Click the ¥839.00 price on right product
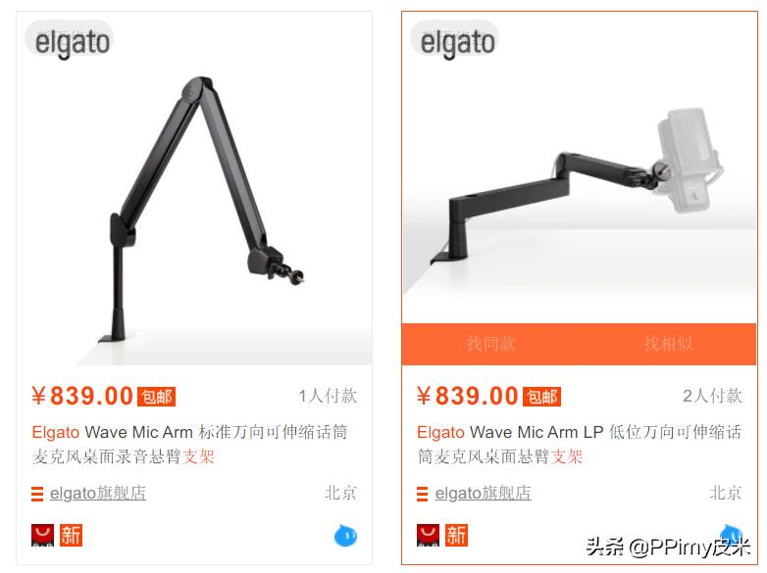Screen dimensions: 767x573 [x=467, y=396]
